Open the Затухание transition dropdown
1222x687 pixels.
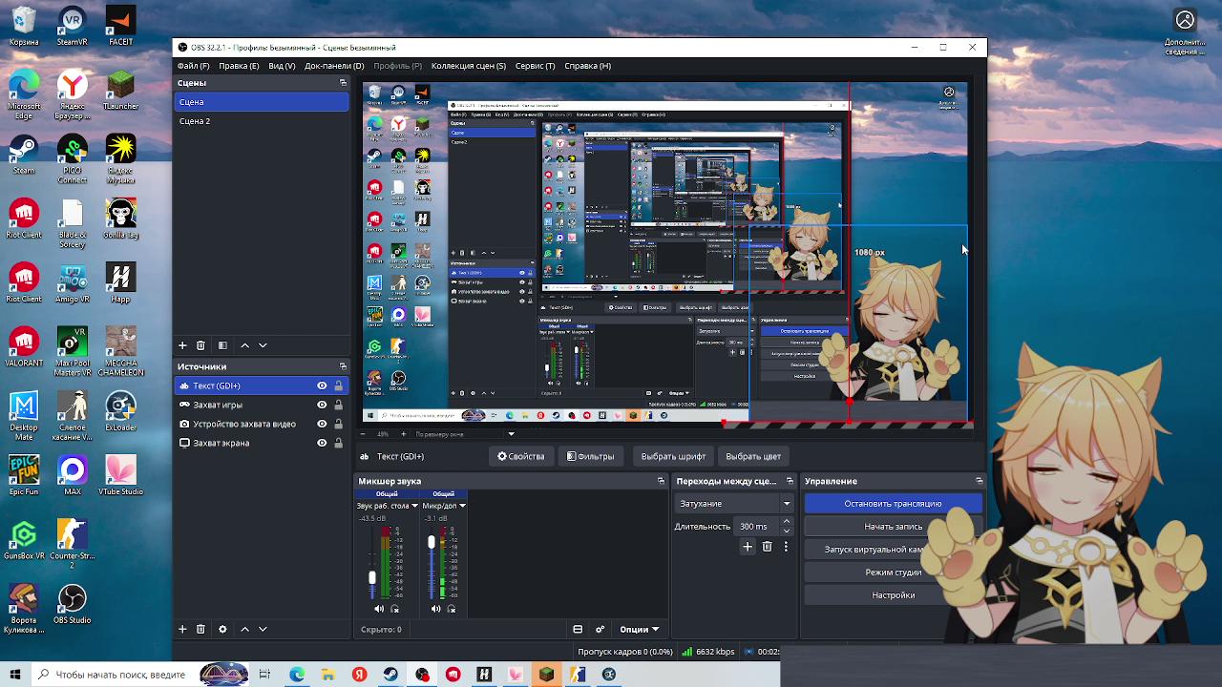tap(735, 504)
